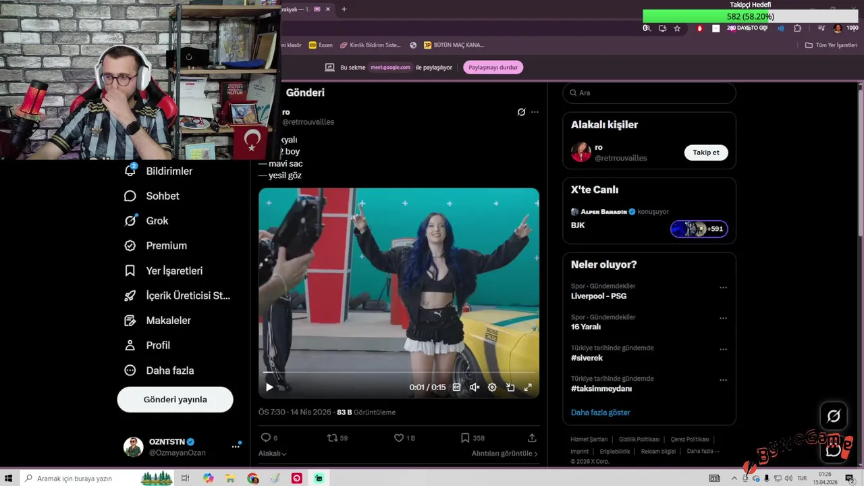Viewport: 864px width, 486px height.
Task: Toggle video captions CC
Action: [456, 387]
